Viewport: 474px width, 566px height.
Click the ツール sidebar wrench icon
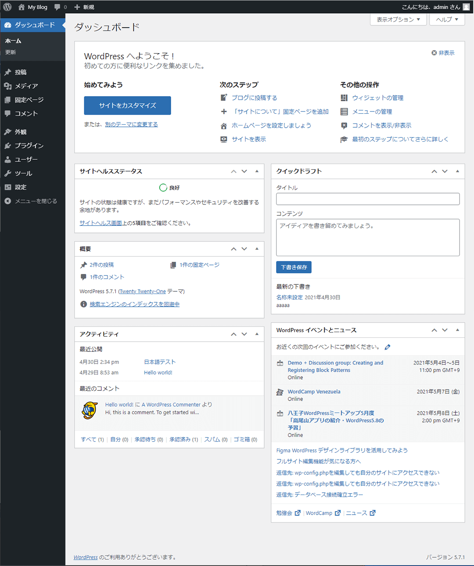click(7, 173)
